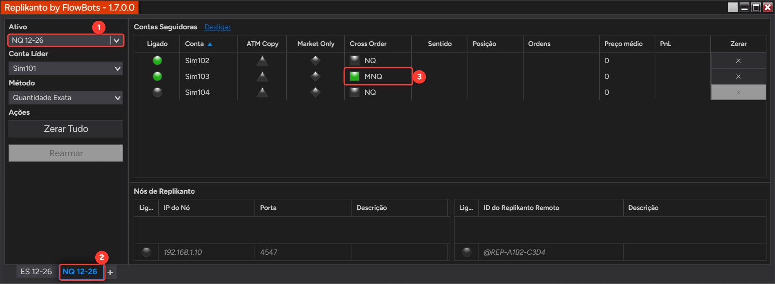Toggle ATM Copy triangle for Sim104
Image resolution: width=775 pixels, height=284 pixels.
pyautogui.click(x=262, y=92)
